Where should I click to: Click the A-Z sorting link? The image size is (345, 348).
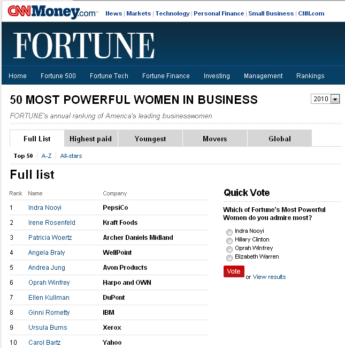tap(47, 156)
